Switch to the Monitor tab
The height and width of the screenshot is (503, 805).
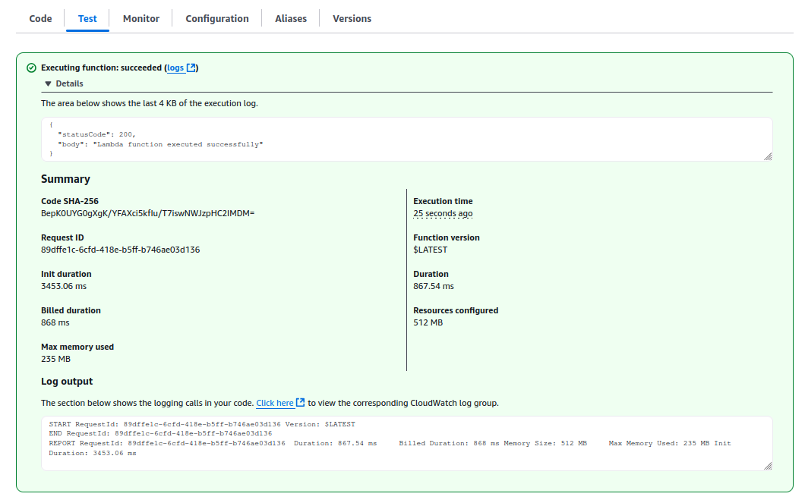[x=140, y=18]
